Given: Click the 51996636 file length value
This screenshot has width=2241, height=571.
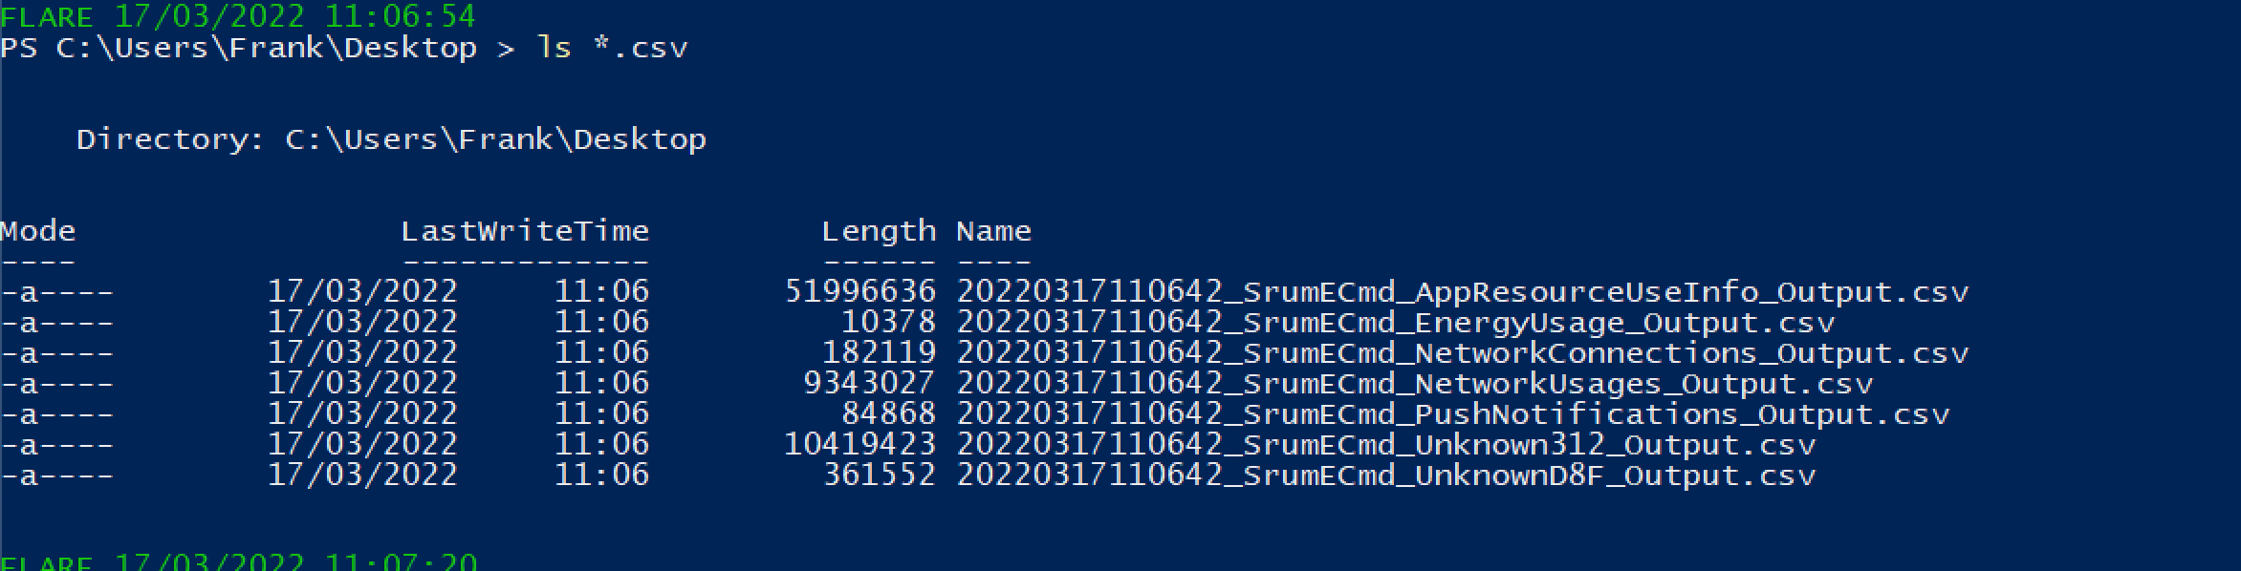Looking at the screenshot, I should click(859, 291).
